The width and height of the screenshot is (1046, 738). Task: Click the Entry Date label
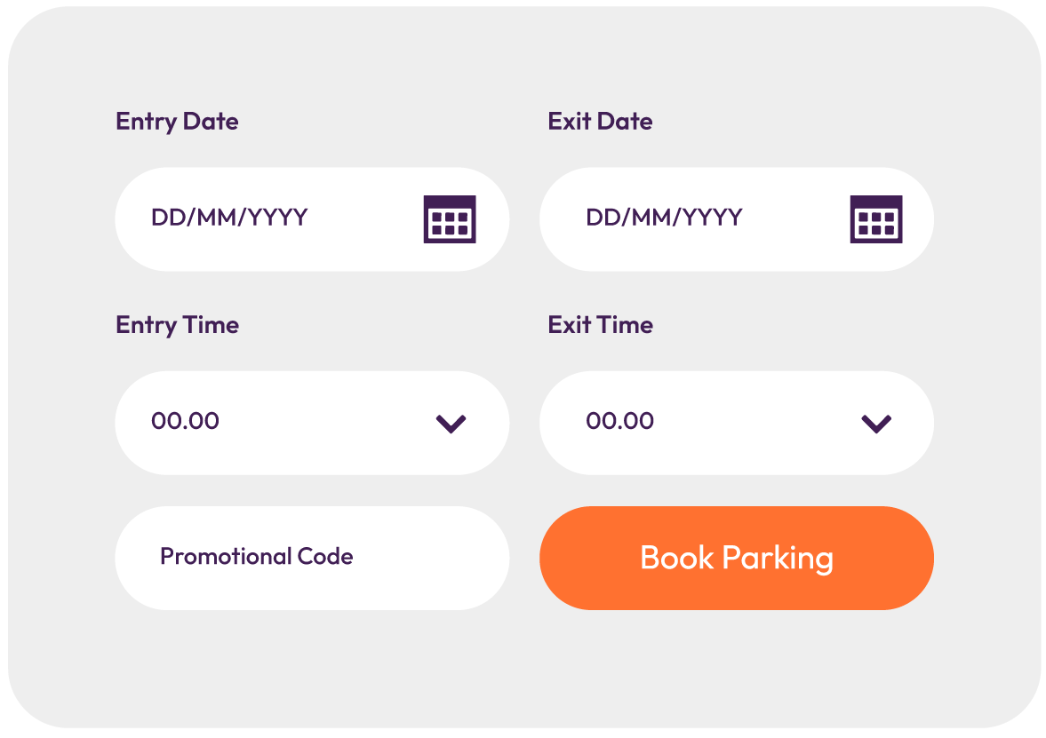(177, 122)
